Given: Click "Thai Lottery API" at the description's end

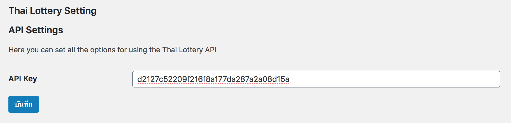Looking at the screenshot, I should tap(189, 50).
